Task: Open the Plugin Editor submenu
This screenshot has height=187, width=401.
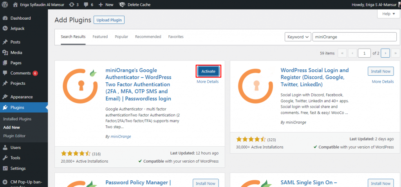Action: tap(14, 136)
